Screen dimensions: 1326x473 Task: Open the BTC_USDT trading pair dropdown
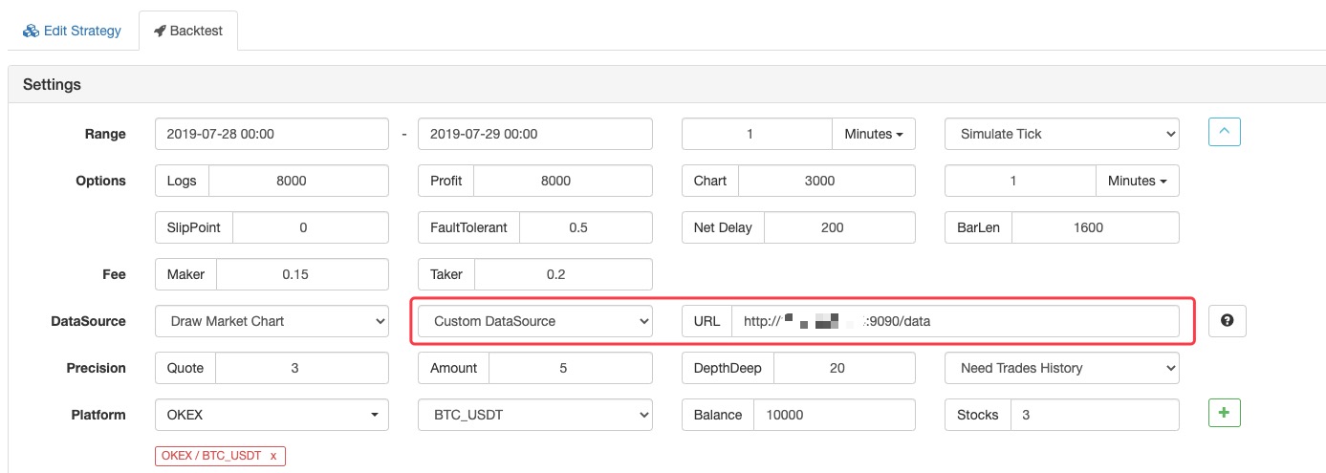pyautogui.click(x=534, y=415)
